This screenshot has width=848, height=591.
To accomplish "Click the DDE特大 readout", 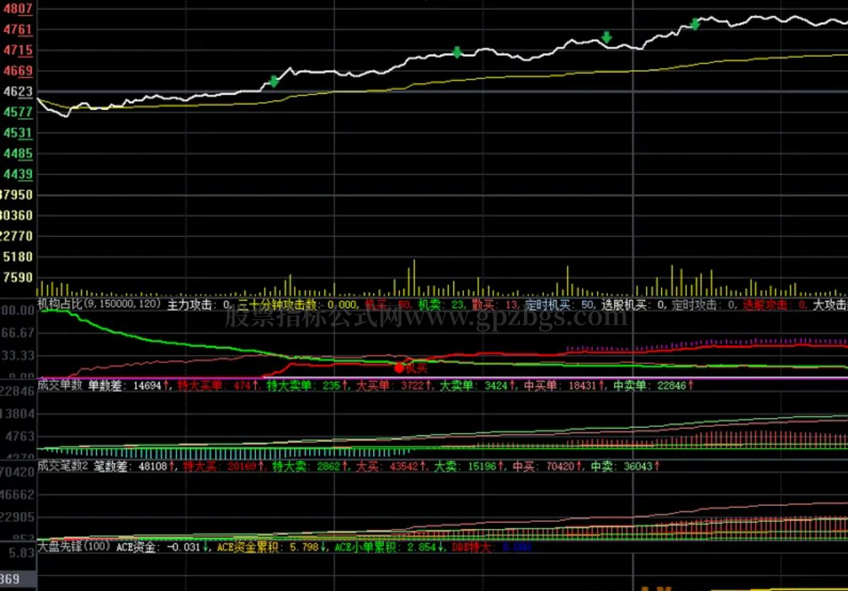I will point(492,547).
